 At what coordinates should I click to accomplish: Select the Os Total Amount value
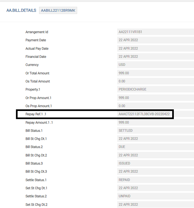156,81
